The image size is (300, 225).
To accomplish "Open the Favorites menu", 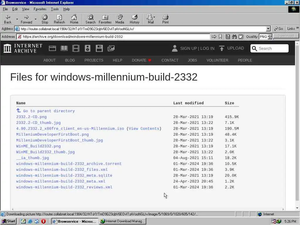I will coord(40,9).
